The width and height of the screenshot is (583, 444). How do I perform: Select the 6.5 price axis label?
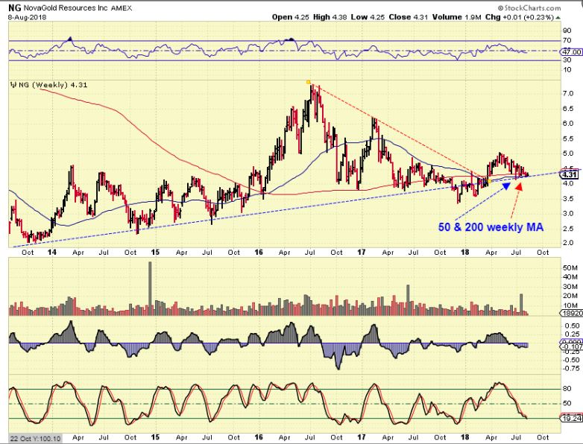567,109
